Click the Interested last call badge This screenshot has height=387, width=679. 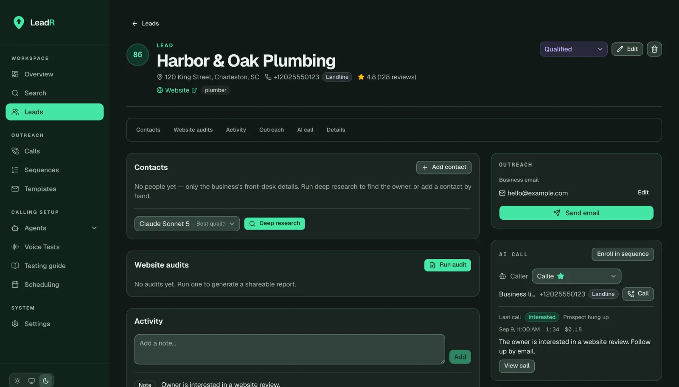(x=542, y=317)
